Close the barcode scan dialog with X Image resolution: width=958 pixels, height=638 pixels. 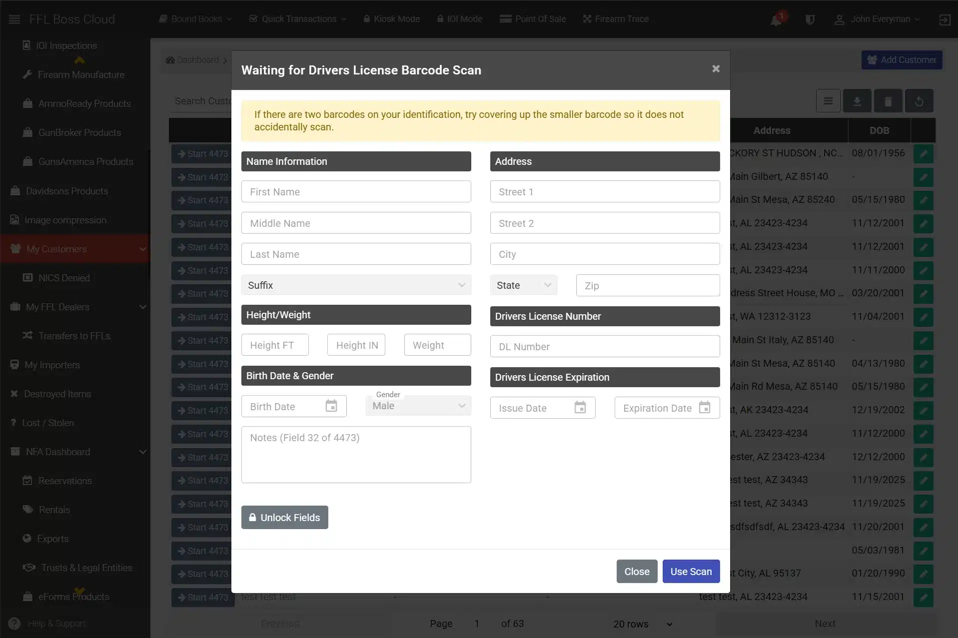click(x=716, y=69)
